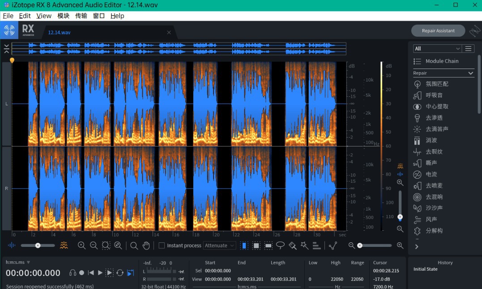Screen dimensions: 482x289
Task: Open the De-clip (消波) module
Action: point(425,140)
